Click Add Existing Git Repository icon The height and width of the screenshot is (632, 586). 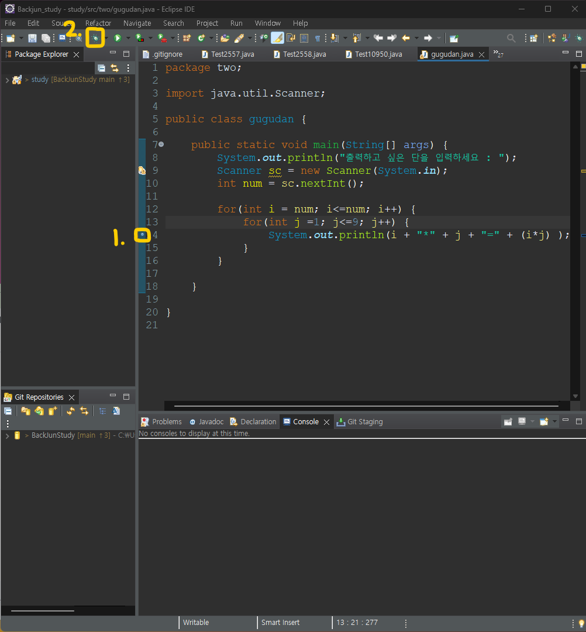click(26, 411)
